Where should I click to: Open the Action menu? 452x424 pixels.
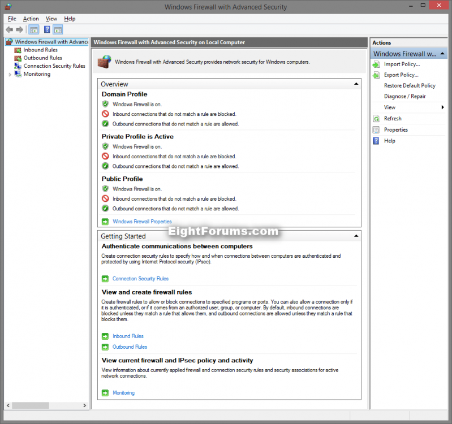point(31,19)
